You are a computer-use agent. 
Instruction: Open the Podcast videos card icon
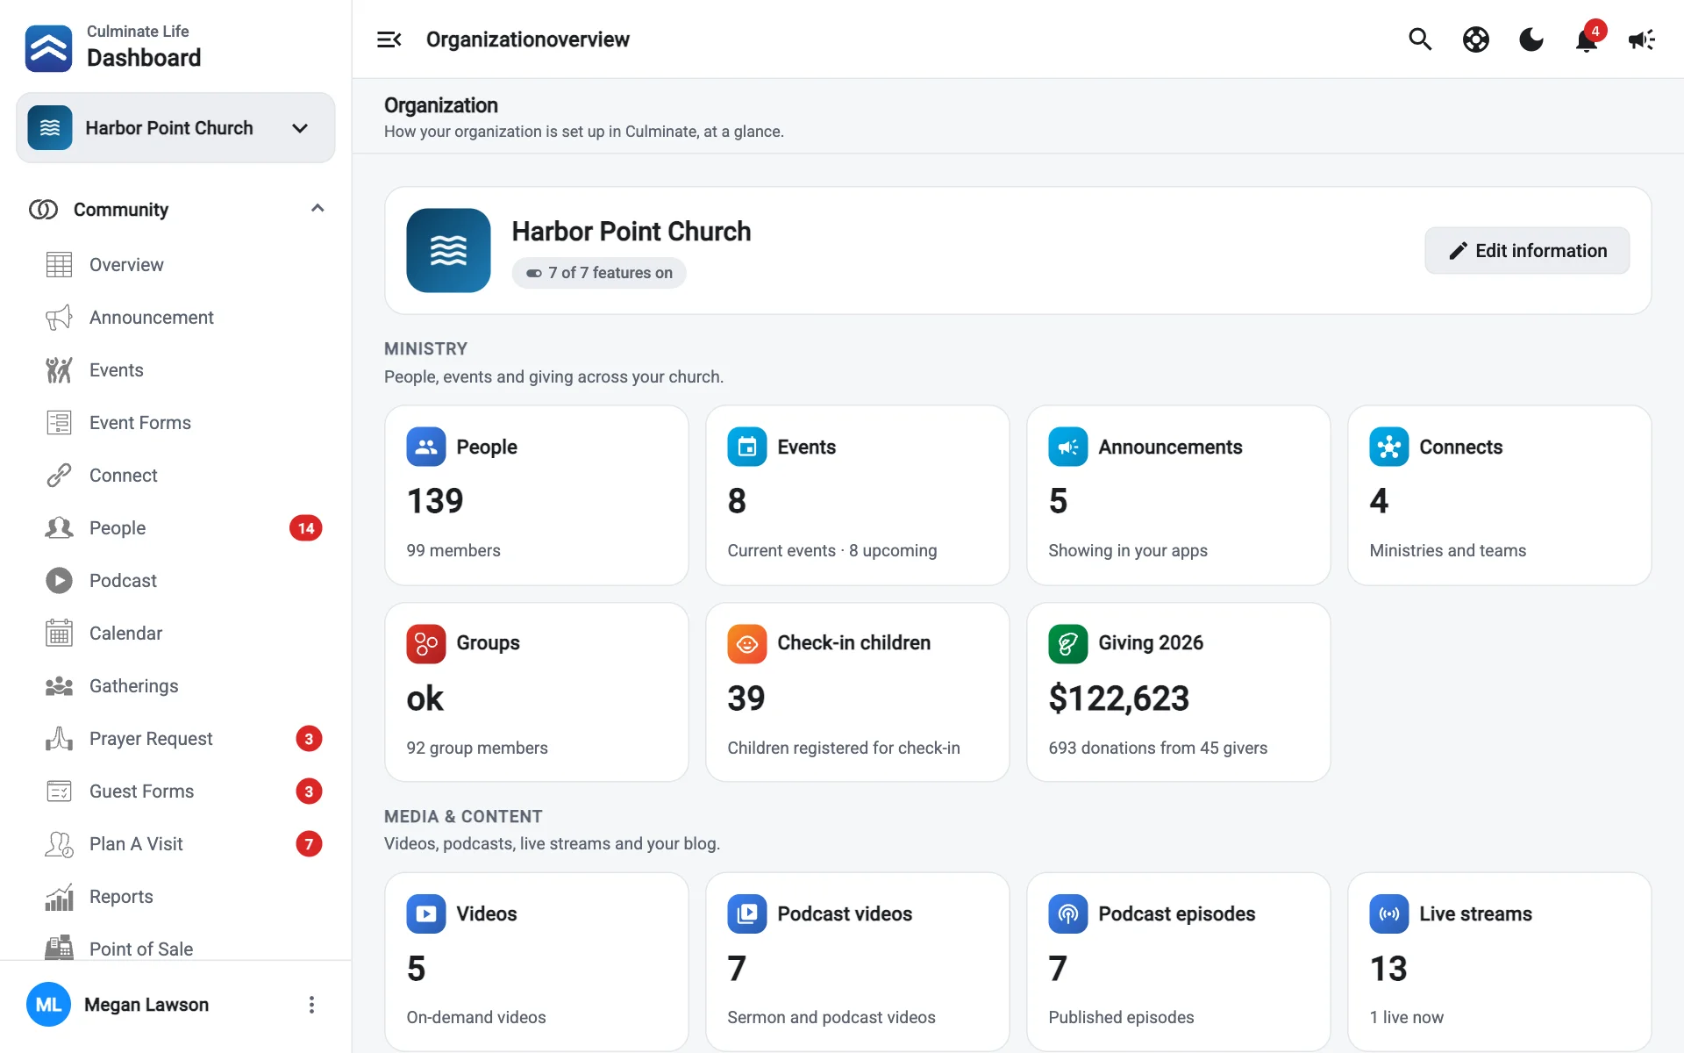pyautogui.click(x=747, y=914)
